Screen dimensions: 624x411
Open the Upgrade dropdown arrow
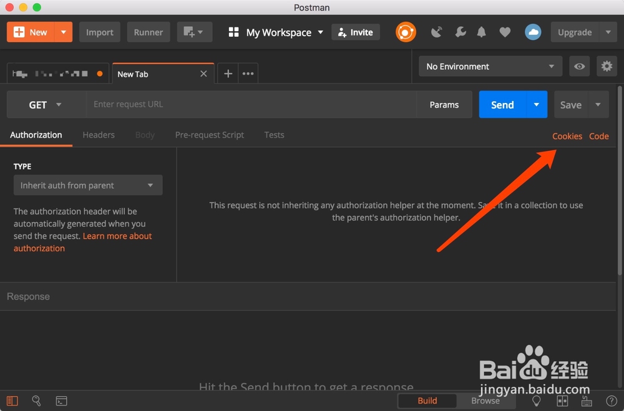click(x=608, y=32)
